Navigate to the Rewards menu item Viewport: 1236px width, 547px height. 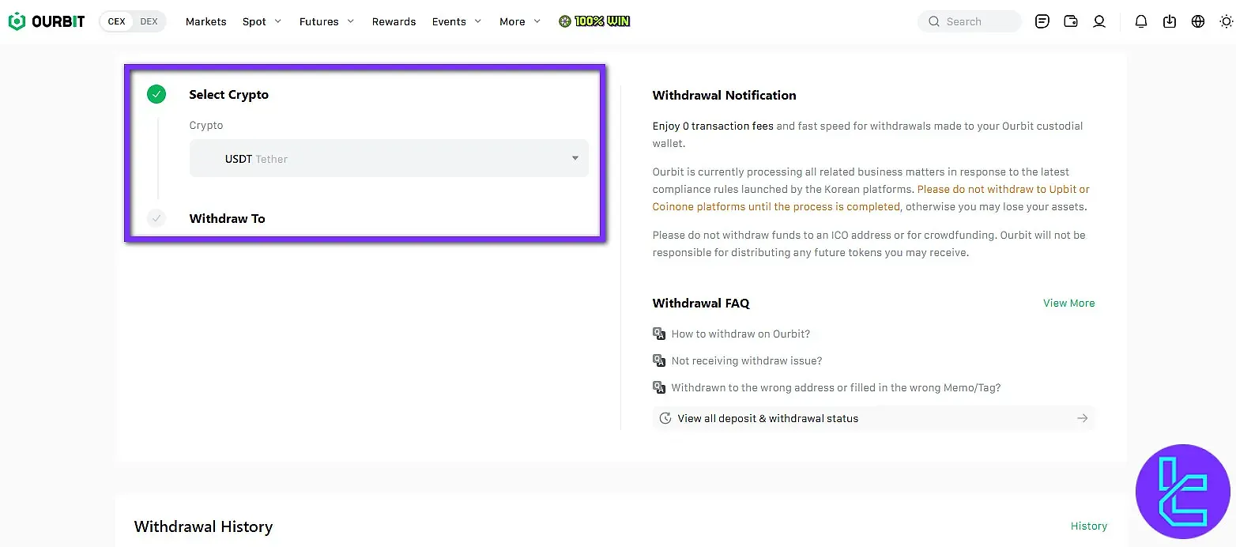[x=394, y=21]
